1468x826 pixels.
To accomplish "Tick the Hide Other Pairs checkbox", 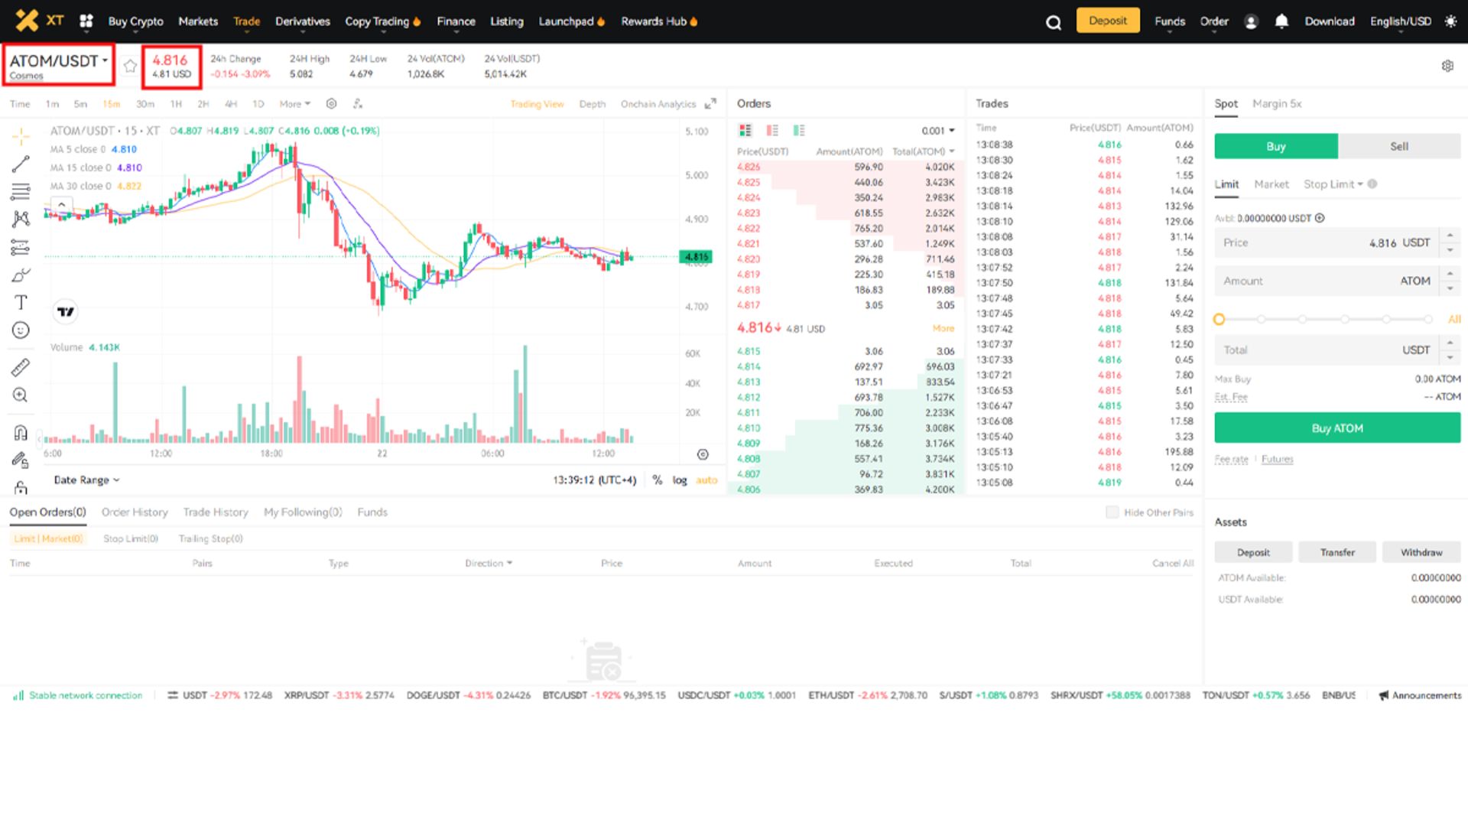I will [x=1112, y=512].
